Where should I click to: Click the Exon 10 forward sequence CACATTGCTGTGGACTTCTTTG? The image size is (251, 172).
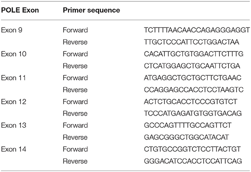click(x=194, y=54)
